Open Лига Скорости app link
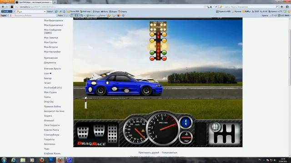 coord(52,125)
